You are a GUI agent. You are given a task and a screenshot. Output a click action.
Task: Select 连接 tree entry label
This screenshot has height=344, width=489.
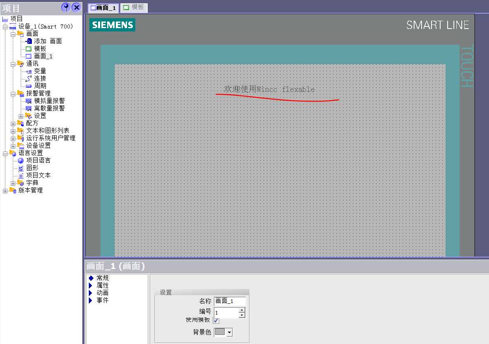40,79
